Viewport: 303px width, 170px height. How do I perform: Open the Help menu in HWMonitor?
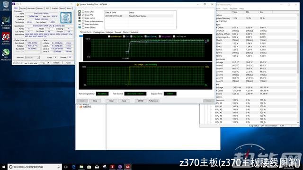(241, 8)
